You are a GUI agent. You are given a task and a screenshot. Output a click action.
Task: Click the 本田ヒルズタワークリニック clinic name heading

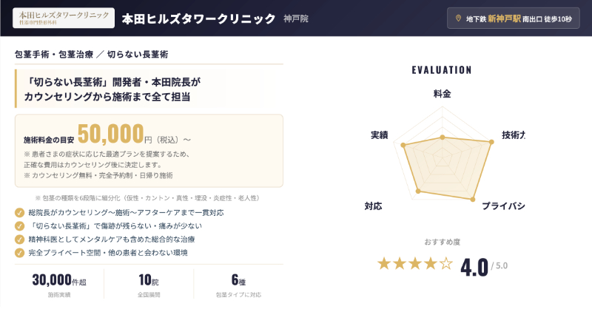click(x=198, y=18)
